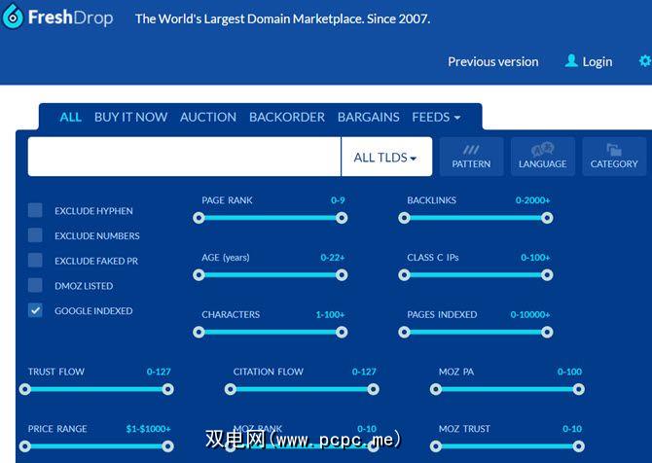The height and width of the screenshot is (463, 652).
Task: Open the BACKORDER tab
Action: pyautogui.click(x=287, y=117)
